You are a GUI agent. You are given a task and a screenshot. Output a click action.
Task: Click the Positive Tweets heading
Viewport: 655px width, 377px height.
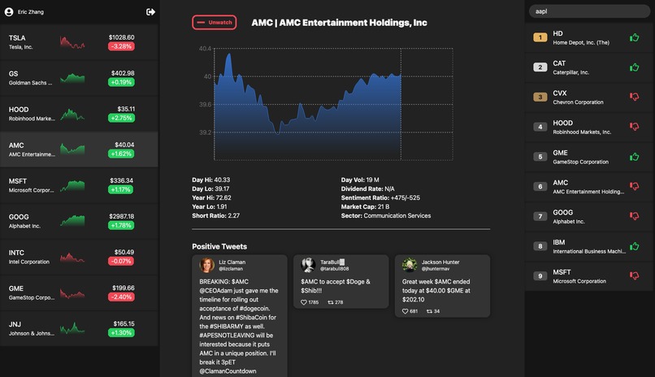[219, 246]
